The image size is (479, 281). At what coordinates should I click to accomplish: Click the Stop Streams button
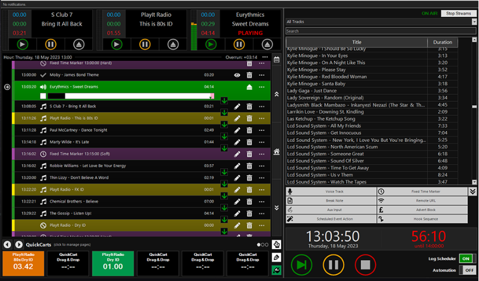point(458,13)
